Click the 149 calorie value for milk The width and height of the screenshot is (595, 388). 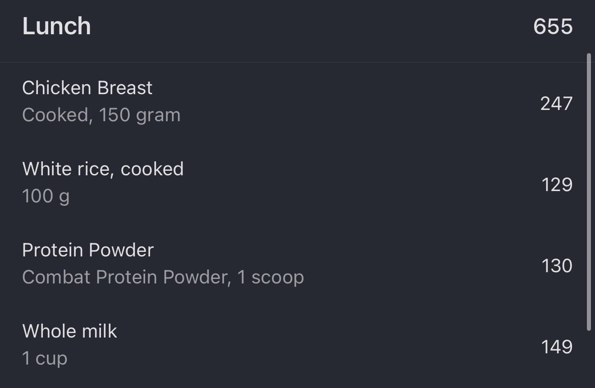(557, 347)
